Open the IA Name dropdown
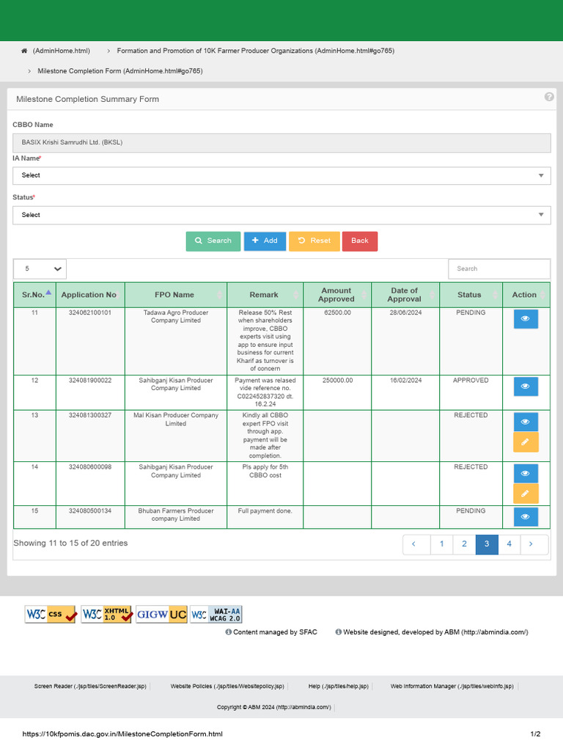The height and width of the screenshot is (751, 563). tap(281, 175)
